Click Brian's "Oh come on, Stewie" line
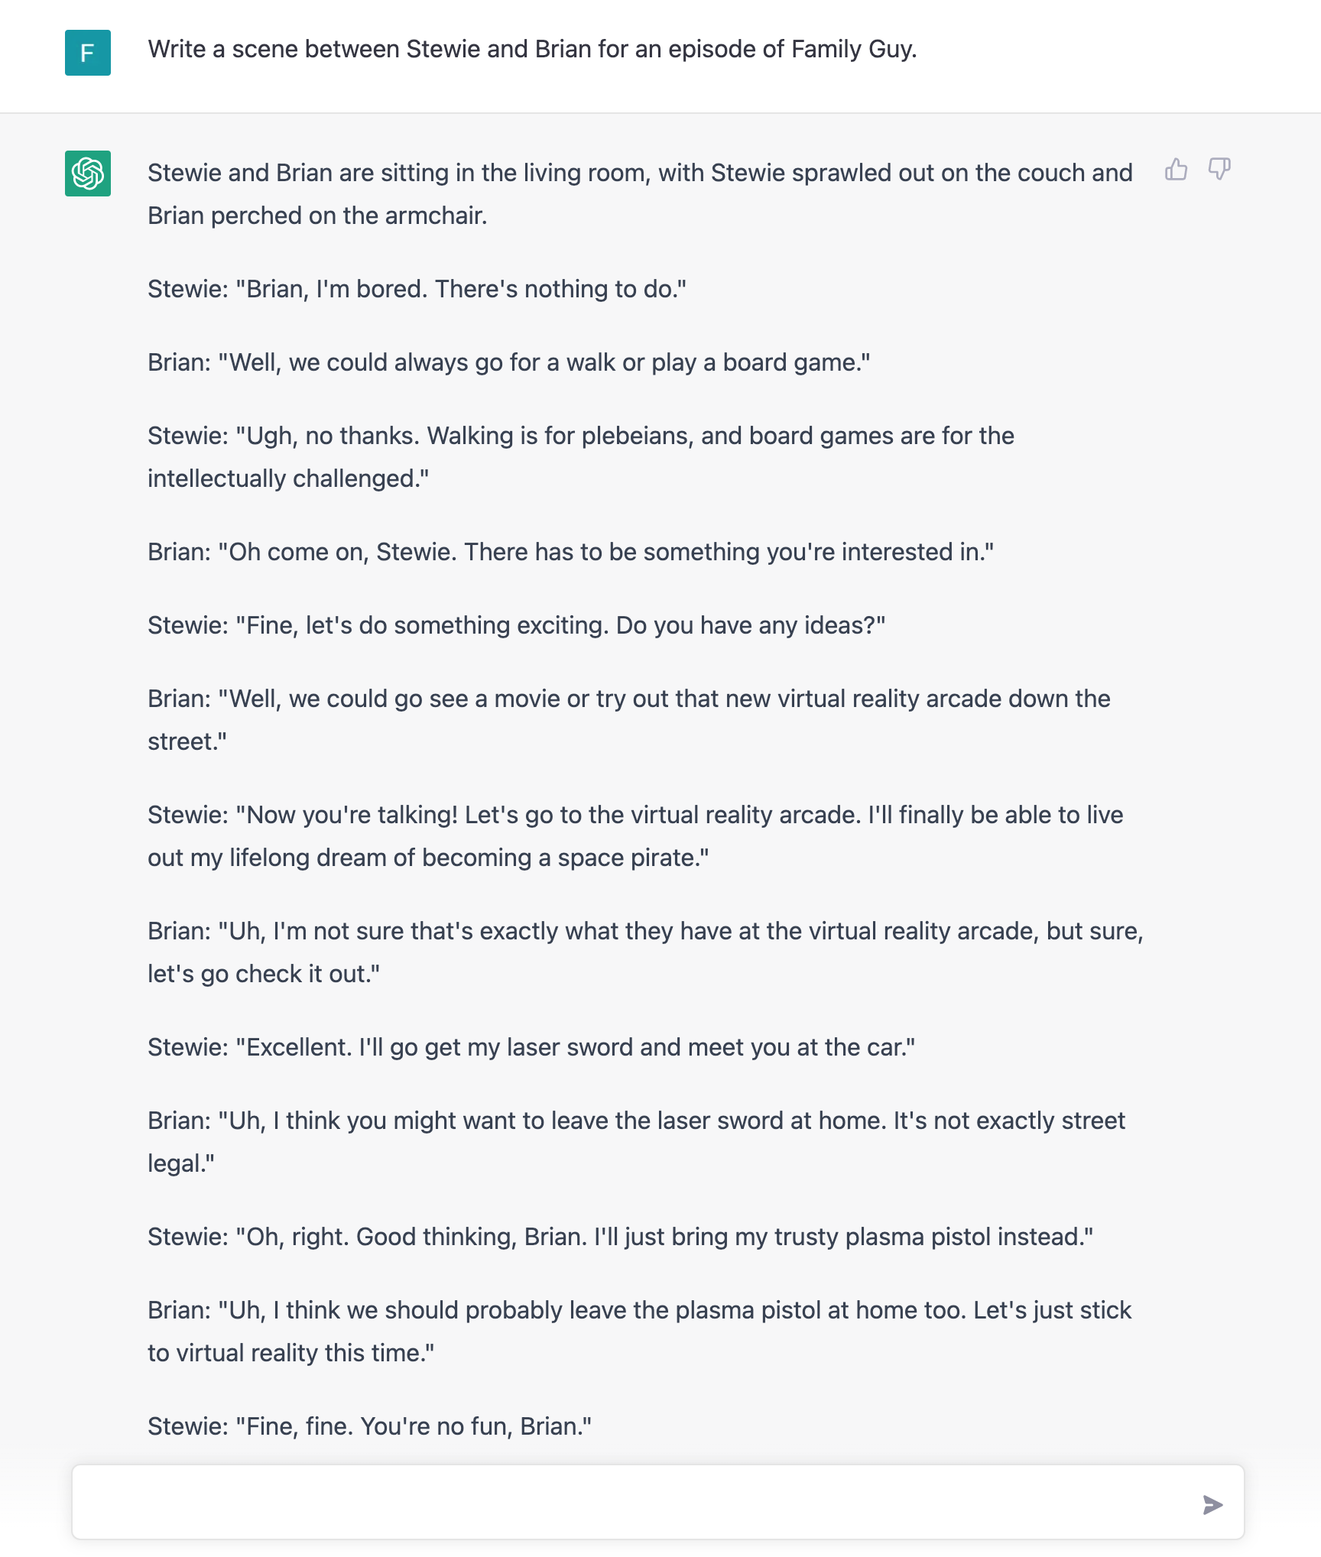1321x1557 pixels. 570,552
